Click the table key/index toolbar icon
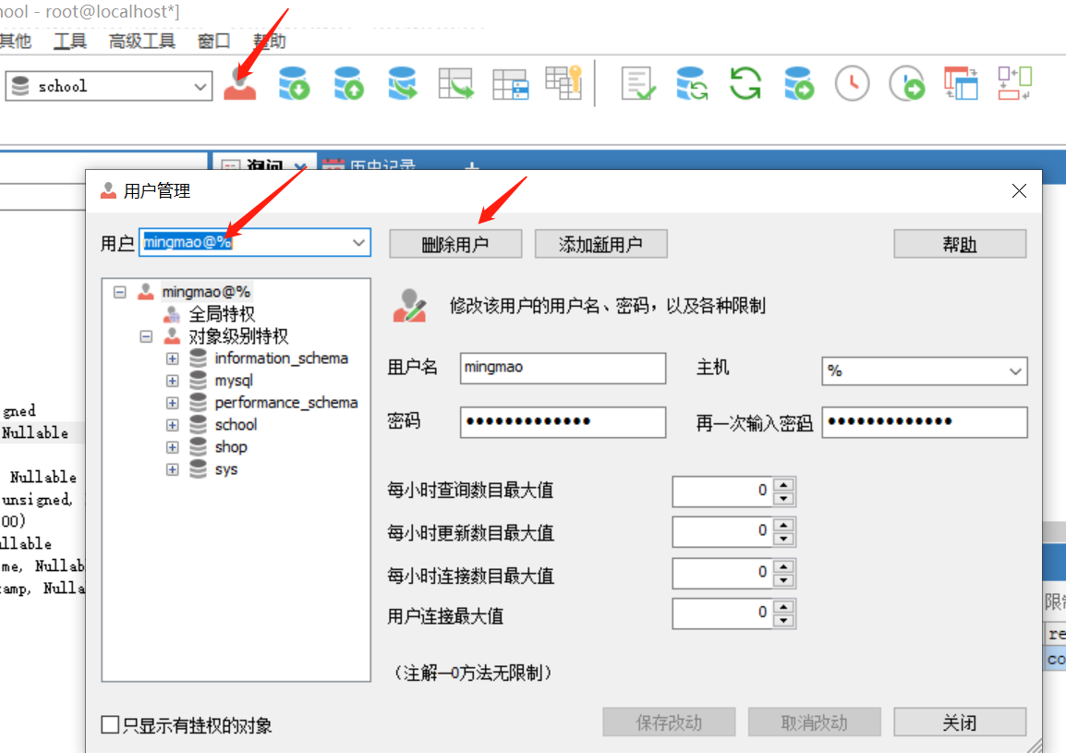Image resolution: width=1066 pixels, height=753 pixels. (563, 83)
